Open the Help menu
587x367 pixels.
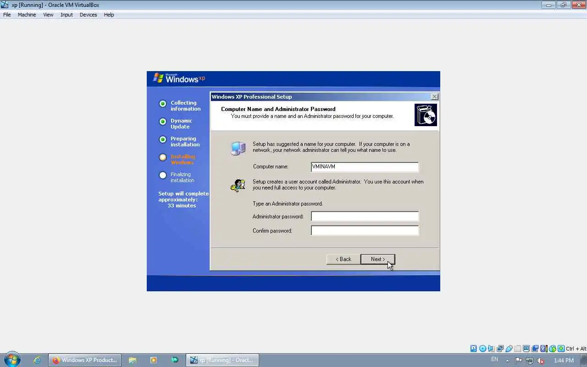(109, 15)
